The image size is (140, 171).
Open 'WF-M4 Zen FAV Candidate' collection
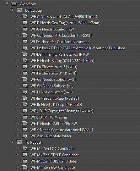pyautogui.click(x=53, y=168)
